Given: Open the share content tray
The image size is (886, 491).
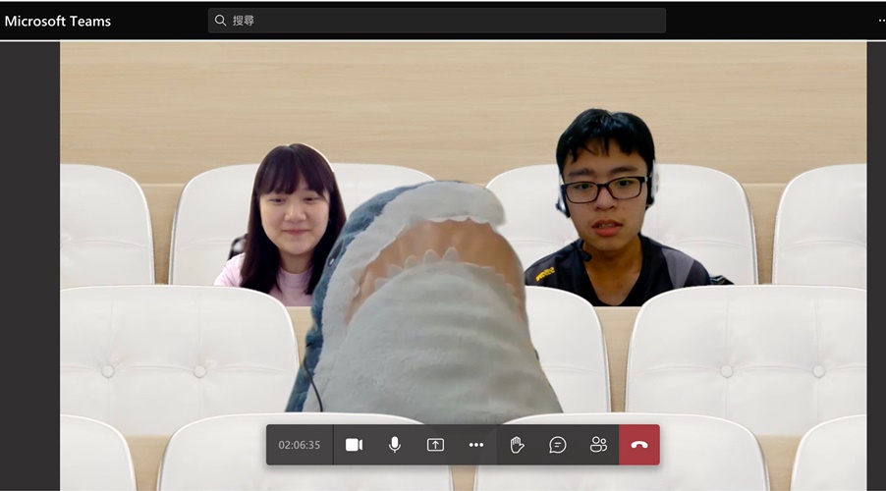Looking at the screenshot, I should (435, 445).
